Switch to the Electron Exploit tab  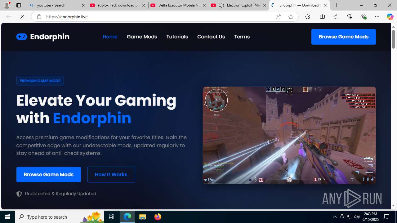click(239, 5)
